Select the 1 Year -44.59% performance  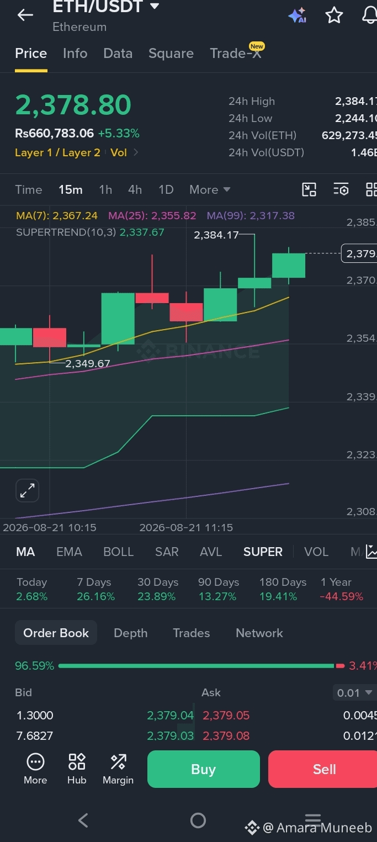(x=342, y=589)
